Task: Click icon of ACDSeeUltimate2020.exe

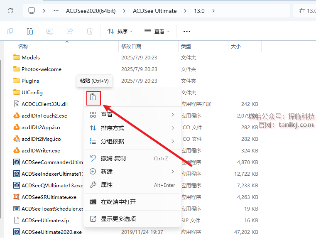Action: point(17,232)
